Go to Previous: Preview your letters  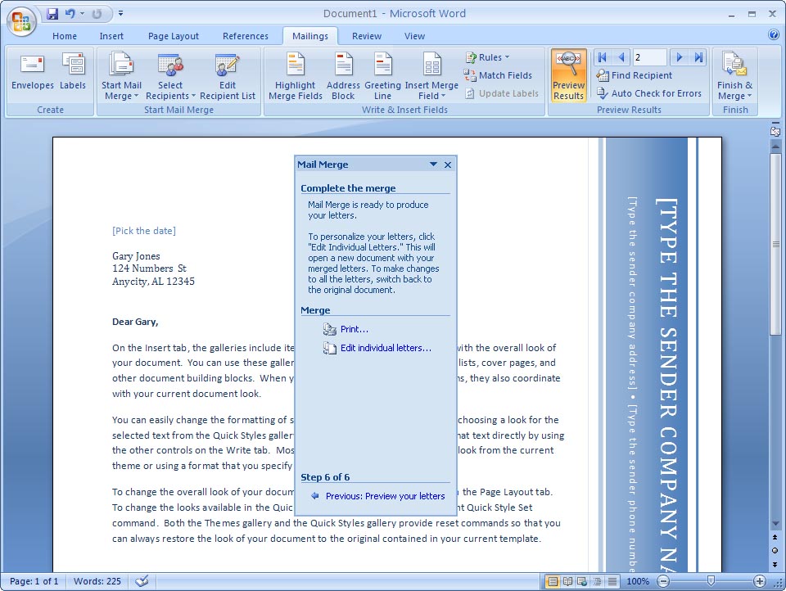[386, 496]
